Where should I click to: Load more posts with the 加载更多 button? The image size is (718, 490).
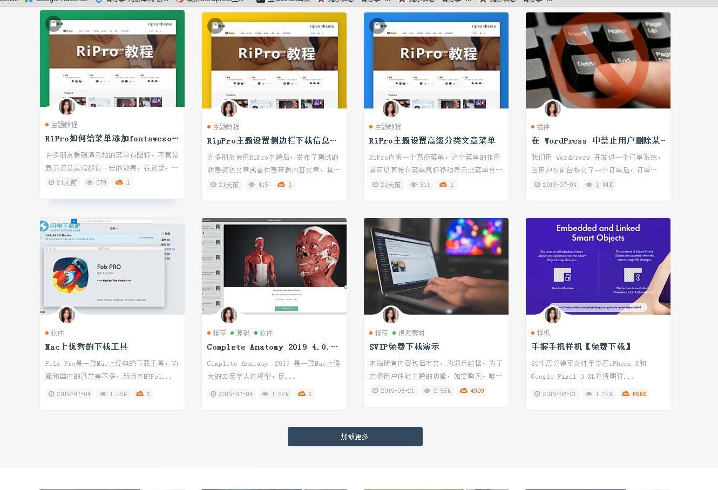pyautogui.click(x=355, y=437)
